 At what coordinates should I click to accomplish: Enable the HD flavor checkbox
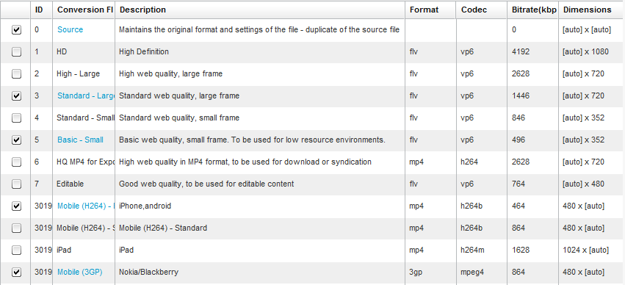pyautogui.click(x=16, y=52)
